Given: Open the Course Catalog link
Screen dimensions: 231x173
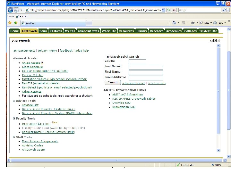Looking at the screenshot, I should click(x=32, y=75).
